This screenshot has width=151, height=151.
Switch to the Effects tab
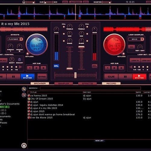tap(87, 83)
